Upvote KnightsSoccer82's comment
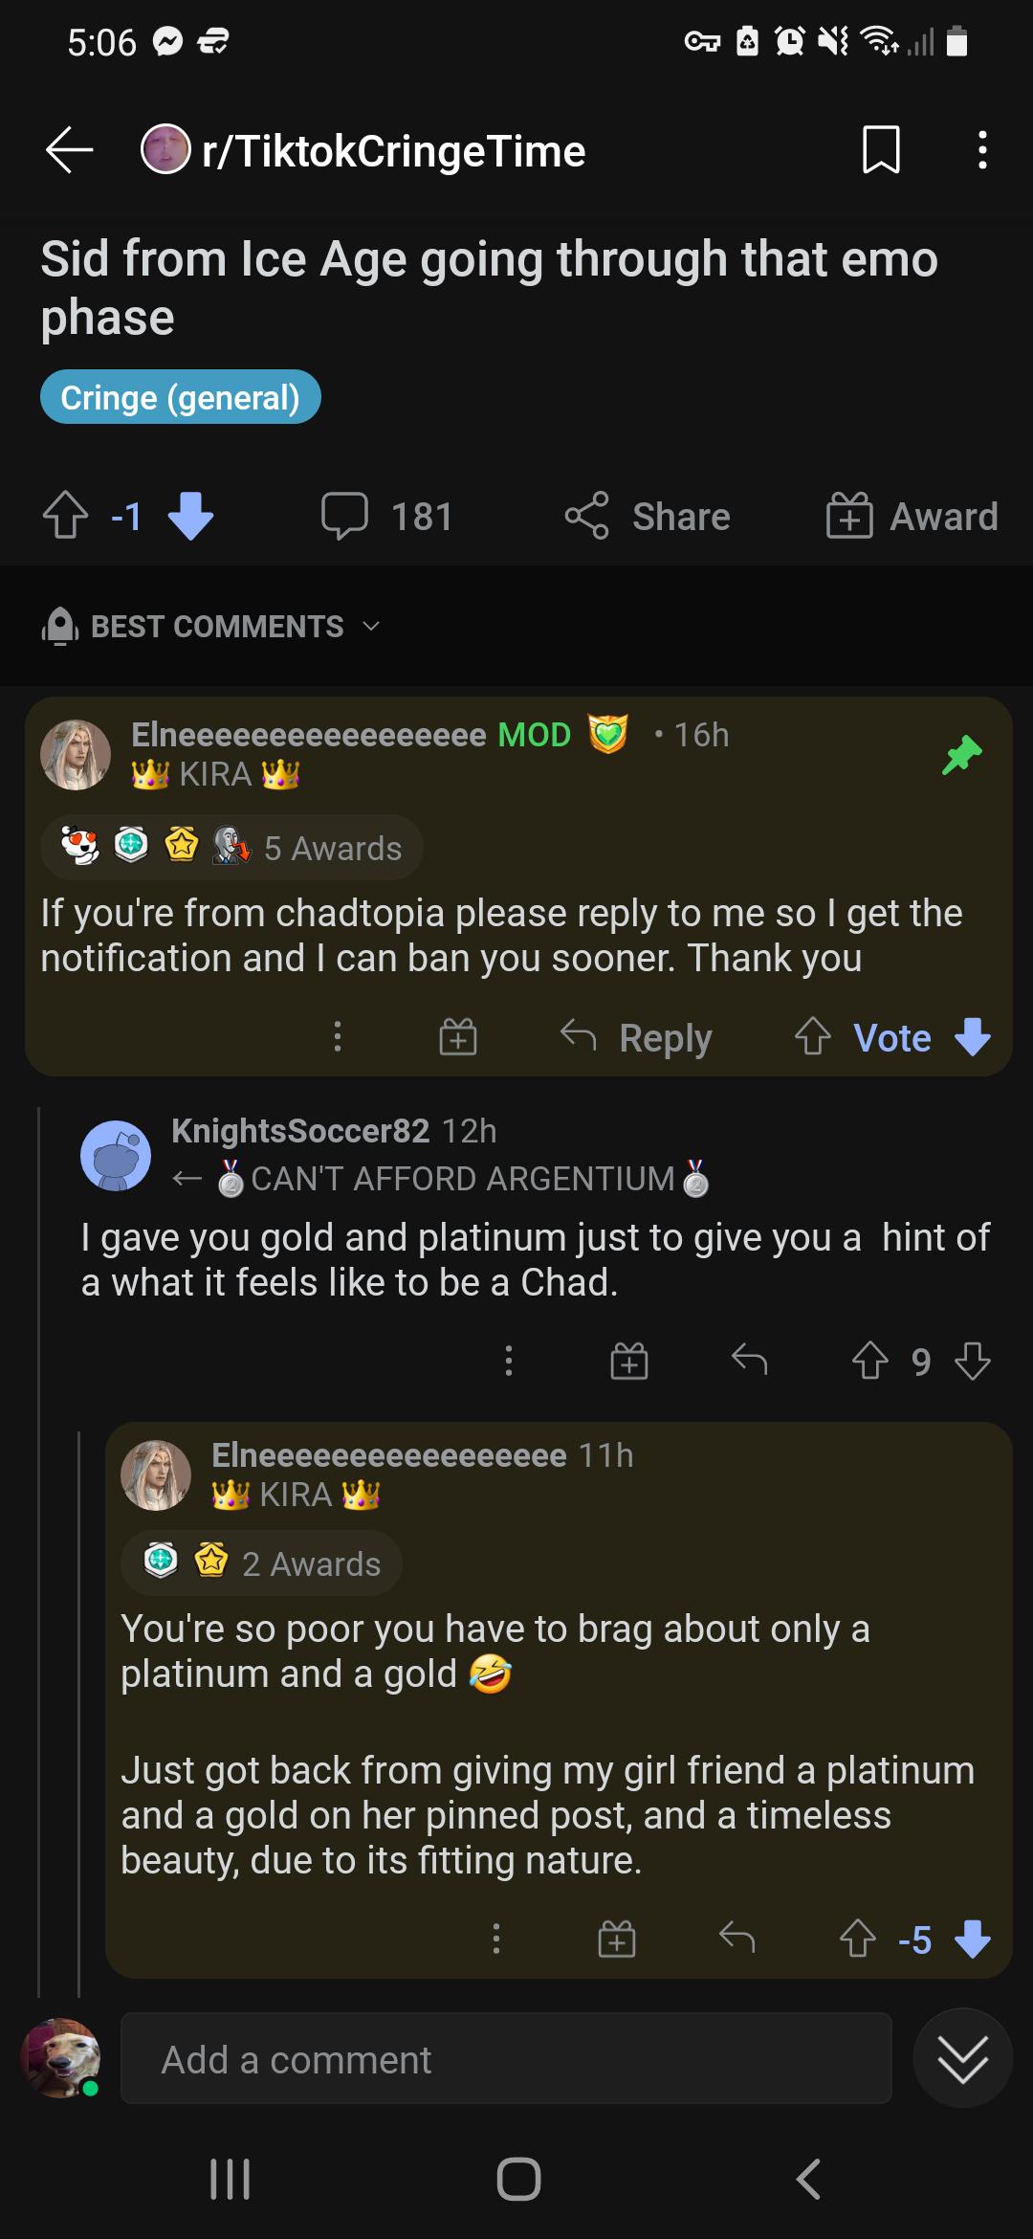This screenshot has width=1033, height=2239. pyautogui.click(x=869, y=1361)
